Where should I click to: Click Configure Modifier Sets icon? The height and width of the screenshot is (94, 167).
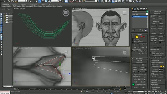[x=146, y=30]
